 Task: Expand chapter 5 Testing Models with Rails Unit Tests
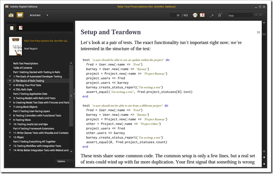pyautogui.click(x=10, y=98)
